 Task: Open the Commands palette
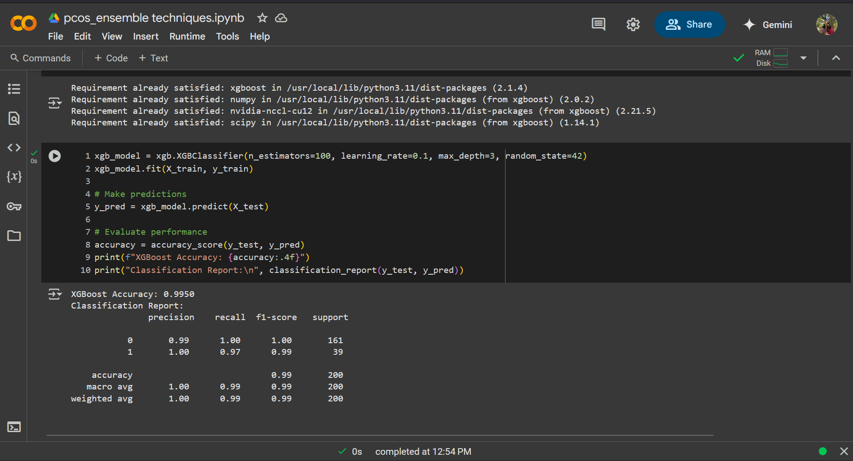pos(40,58)
